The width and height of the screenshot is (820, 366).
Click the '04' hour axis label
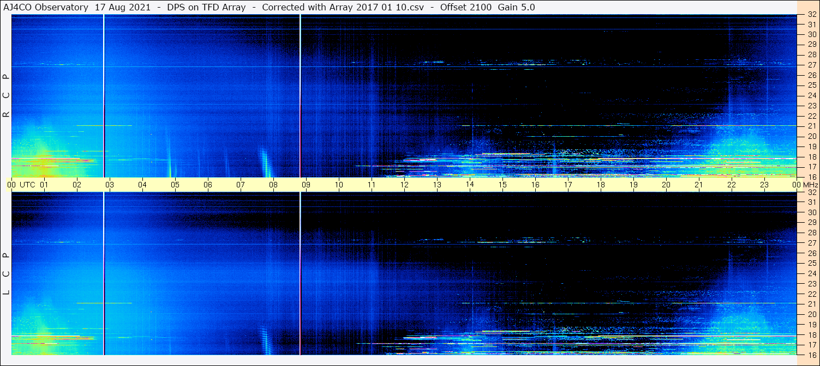[142, 185]
